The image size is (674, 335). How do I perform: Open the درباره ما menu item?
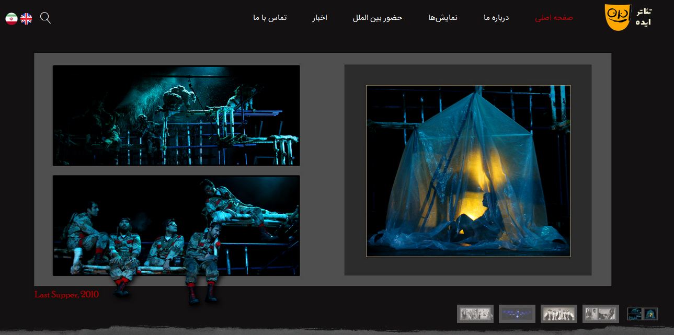pos(496,18)
